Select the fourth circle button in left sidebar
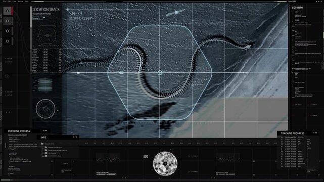Image resolution: width=324 pixels, height=182 pixels. coord(8,41)
